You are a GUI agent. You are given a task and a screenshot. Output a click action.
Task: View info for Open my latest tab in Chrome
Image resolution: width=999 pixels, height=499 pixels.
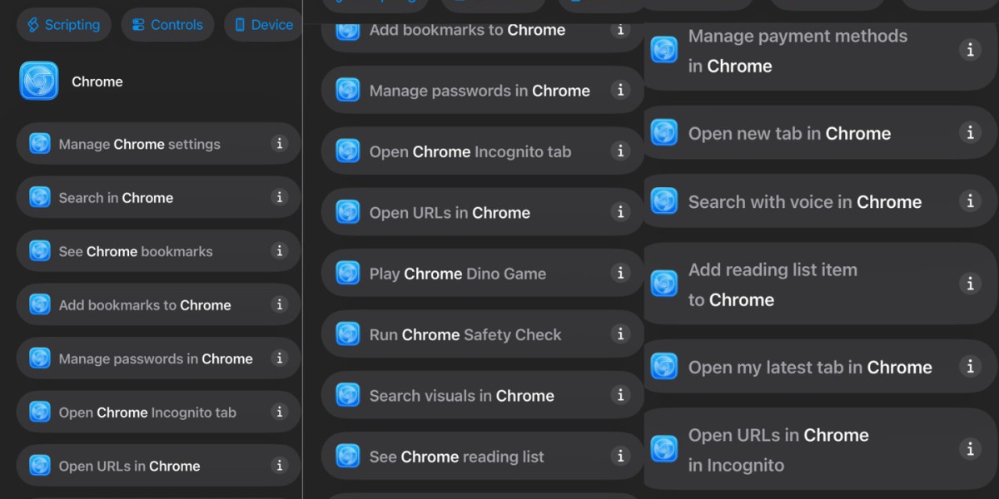pyautogui.click(x=970, y=367)
